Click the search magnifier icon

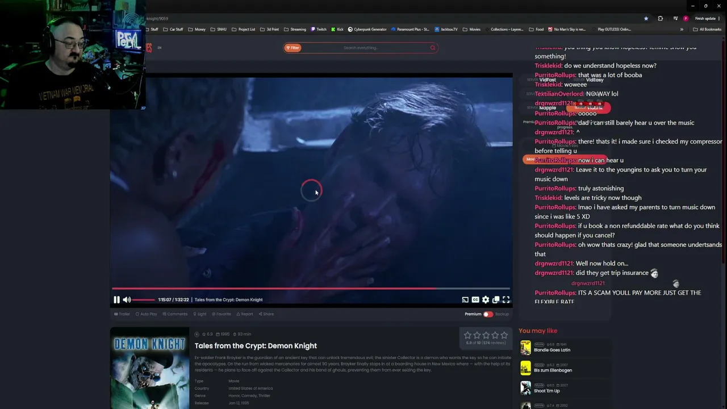coord(433,48)
